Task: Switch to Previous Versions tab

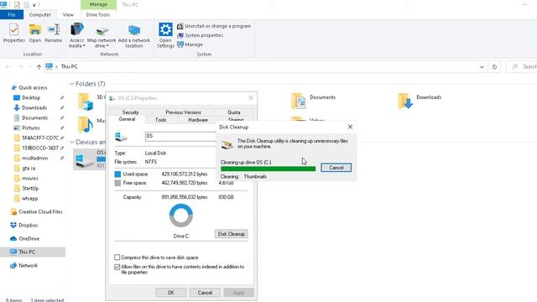Action: (183, 112)
